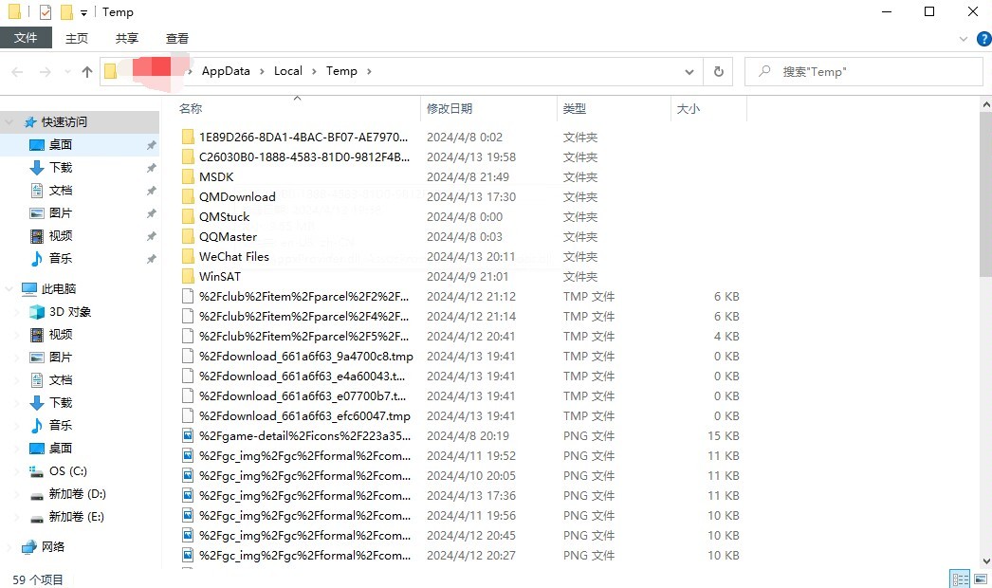Open the 文件 menu
992x588 pixels.
(x=27, y=38)
